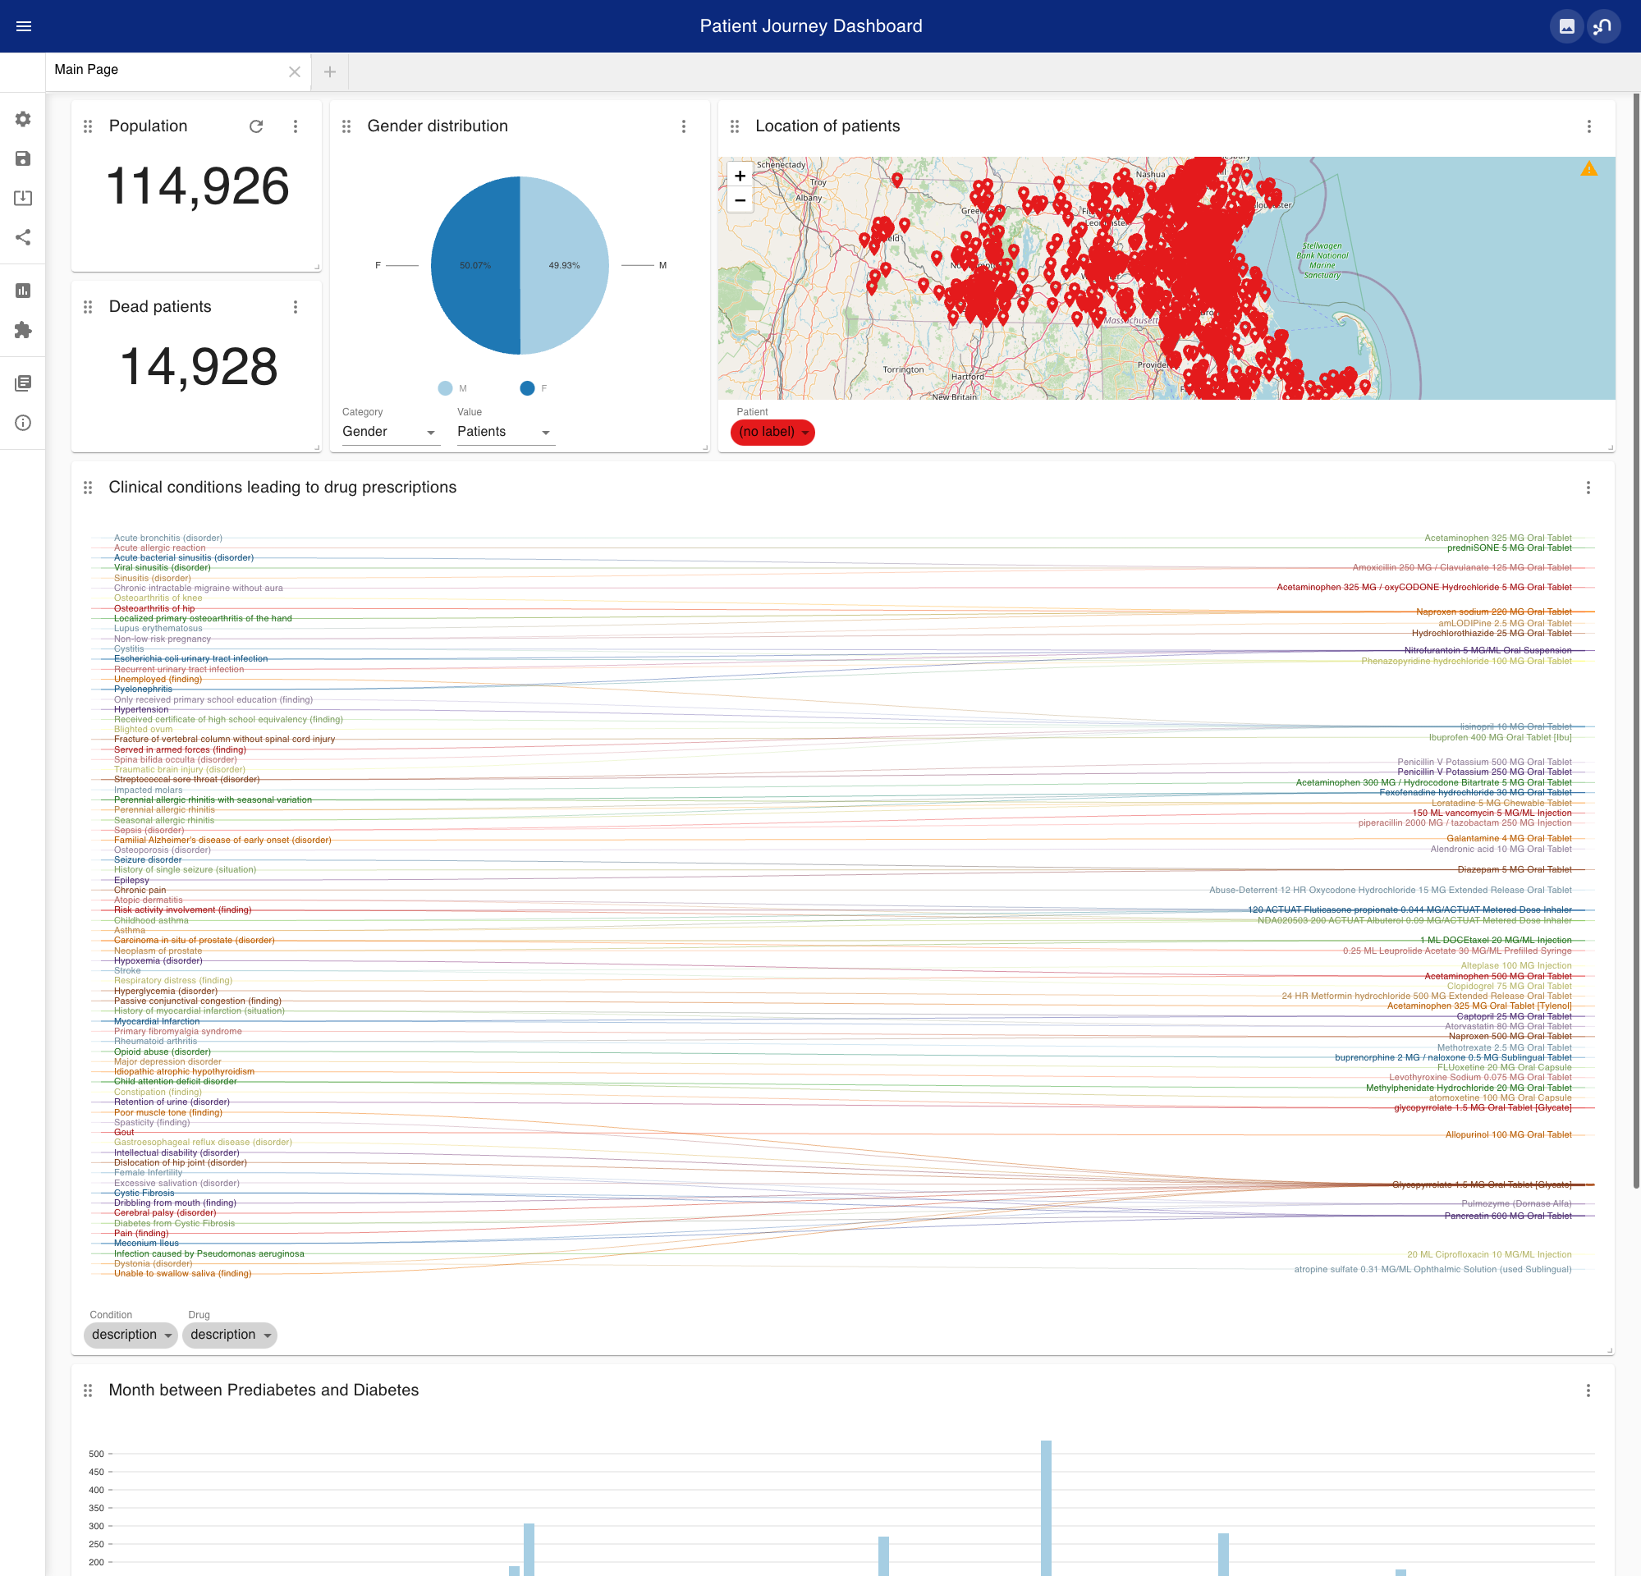Expand the Patient (no label) dropdown

click(x=772, y=432)
